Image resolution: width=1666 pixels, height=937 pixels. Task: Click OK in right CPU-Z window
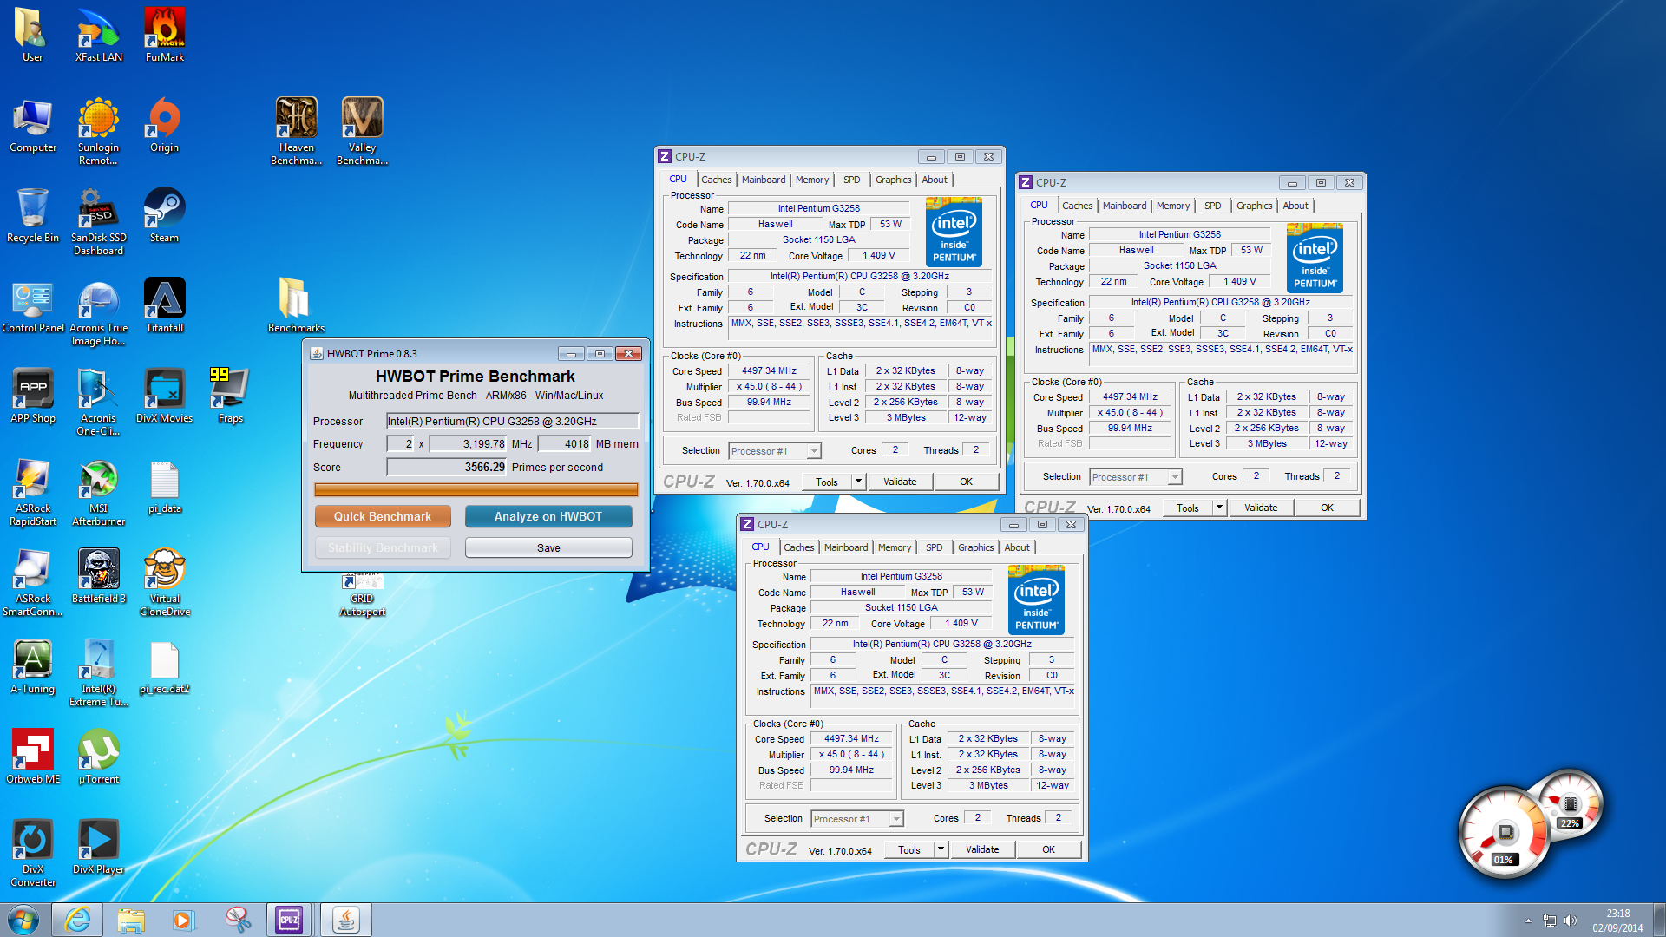point(1327,508)
